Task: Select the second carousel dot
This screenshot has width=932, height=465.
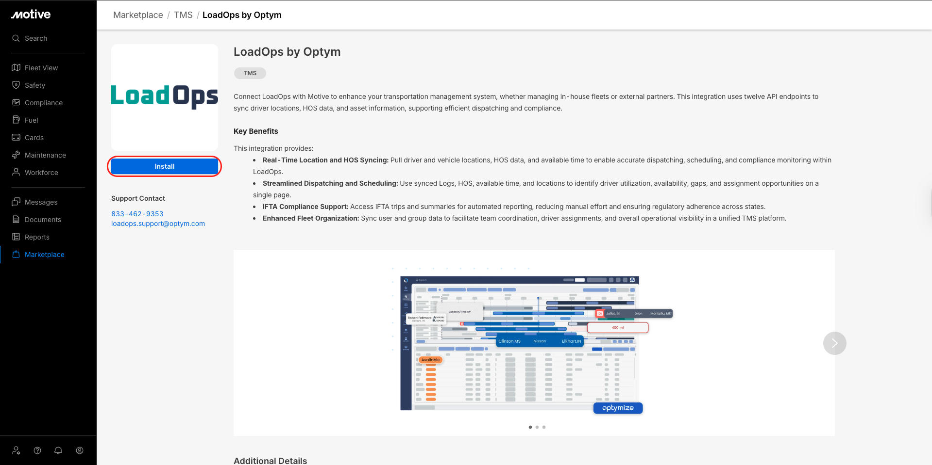Action: [537, 427]
